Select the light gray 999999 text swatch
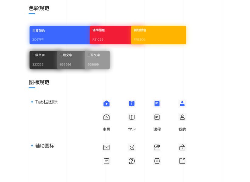 [97, 60]
